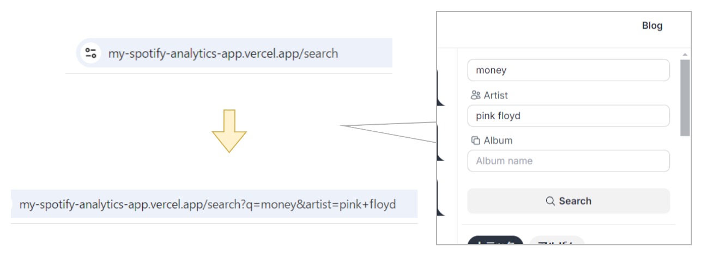Click the yellow downward arrow graphic
The width and height of the screenshot is (702, 256).
click(x=229, y=131)
